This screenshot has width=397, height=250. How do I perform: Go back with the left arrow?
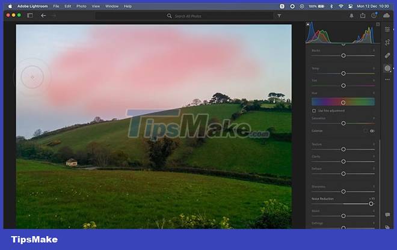tap(43, 16)
